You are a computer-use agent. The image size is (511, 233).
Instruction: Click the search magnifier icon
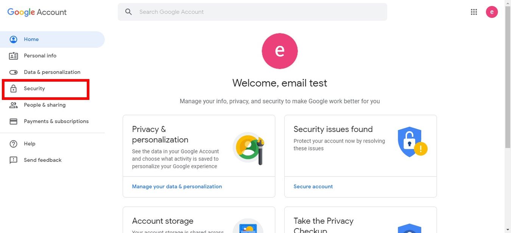[129, 12]
